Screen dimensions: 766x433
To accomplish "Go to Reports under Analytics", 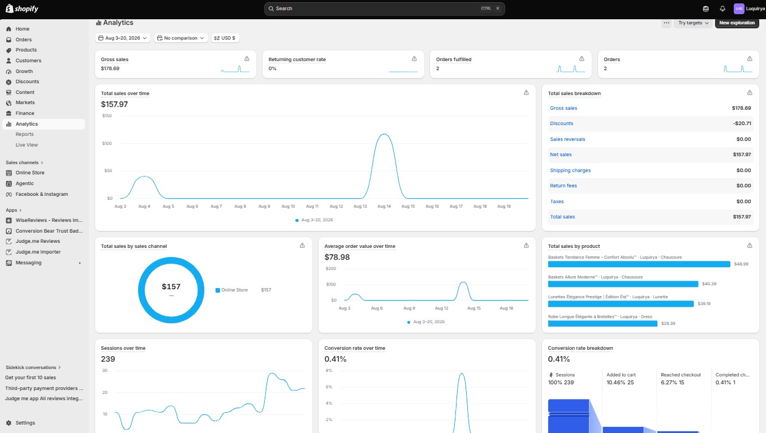I will point(25,134).
